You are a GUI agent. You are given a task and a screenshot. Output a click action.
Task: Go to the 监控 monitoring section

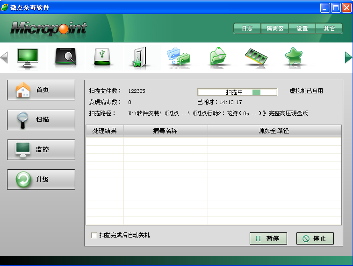point(41,150)
